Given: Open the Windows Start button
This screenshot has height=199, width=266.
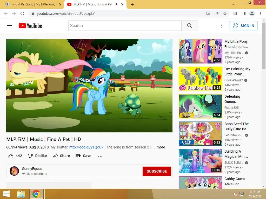Looking at the screenshot, I should pyautogui.click(x=6, y=194).
